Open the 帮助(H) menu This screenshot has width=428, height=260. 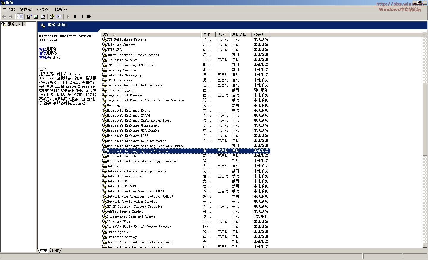click(x=61, y=10)
